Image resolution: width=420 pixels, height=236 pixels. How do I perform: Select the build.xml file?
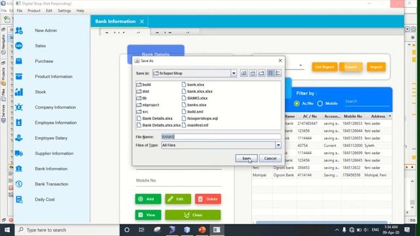tap(192, 111)
